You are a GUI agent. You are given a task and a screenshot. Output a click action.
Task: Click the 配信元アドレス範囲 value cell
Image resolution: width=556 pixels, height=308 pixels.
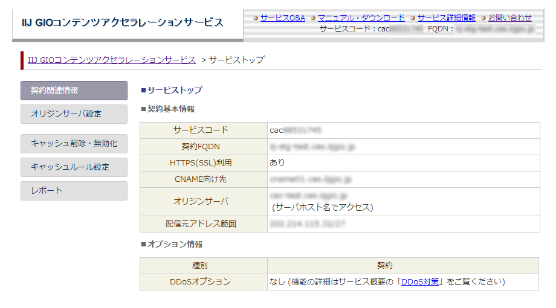[403, 224]
